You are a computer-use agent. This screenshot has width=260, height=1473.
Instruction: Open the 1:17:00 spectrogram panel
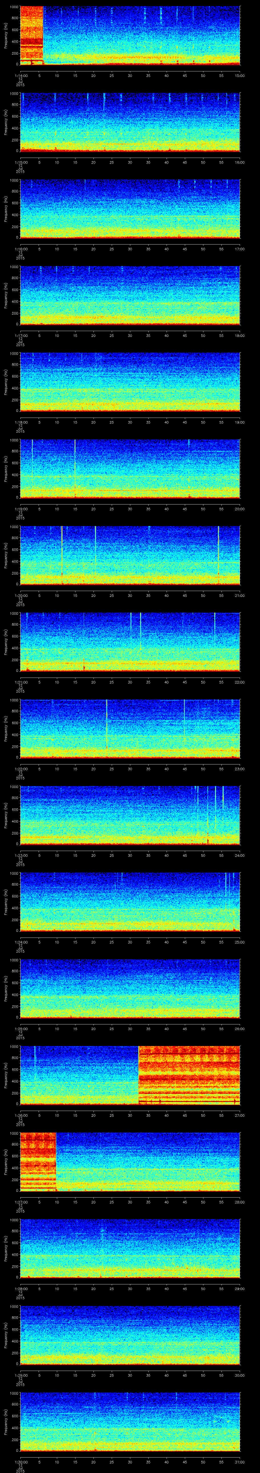tap(130, 295)
